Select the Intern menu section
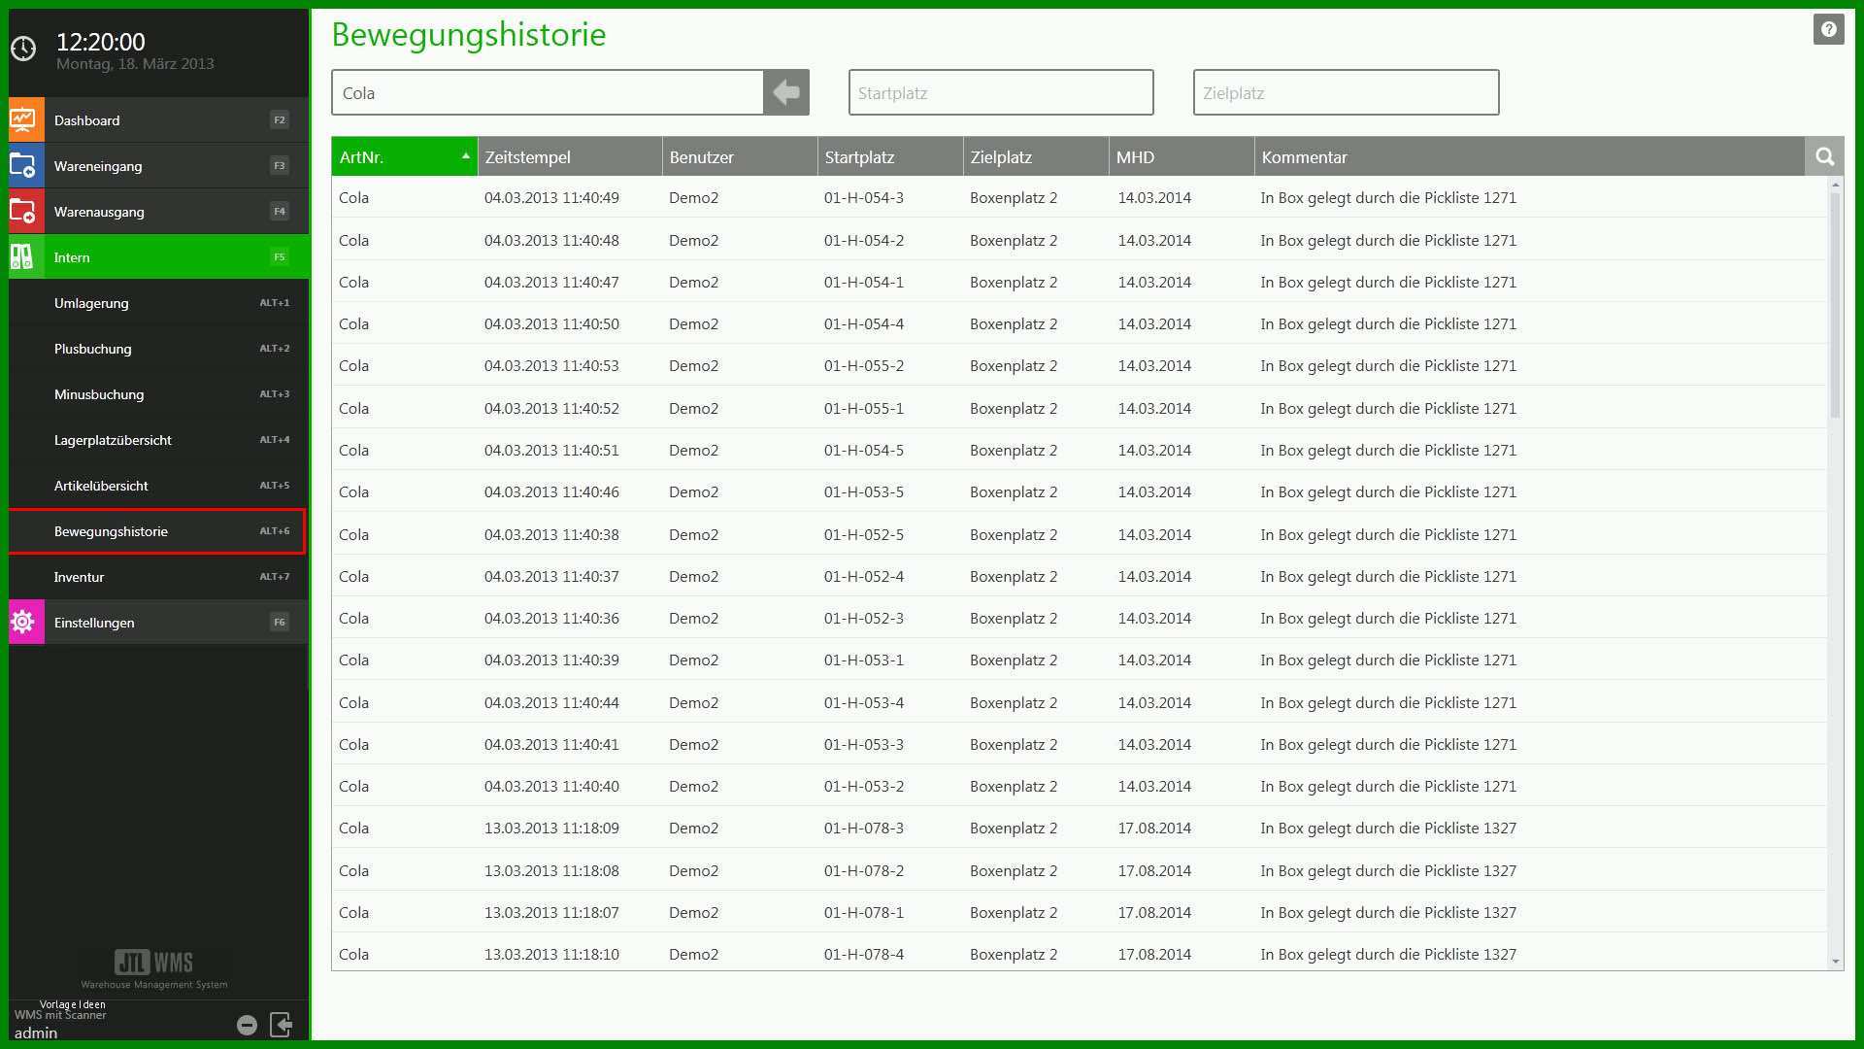This screenshot has height=1049, width=1864. (x=159, y=257)
